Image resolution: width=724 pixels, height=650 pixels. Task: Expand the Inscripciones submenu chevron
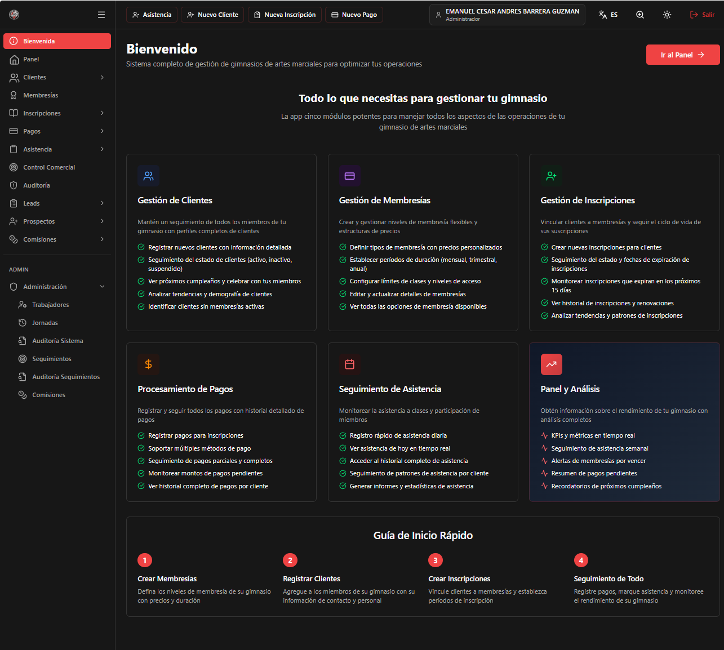(x=102, y=113)
